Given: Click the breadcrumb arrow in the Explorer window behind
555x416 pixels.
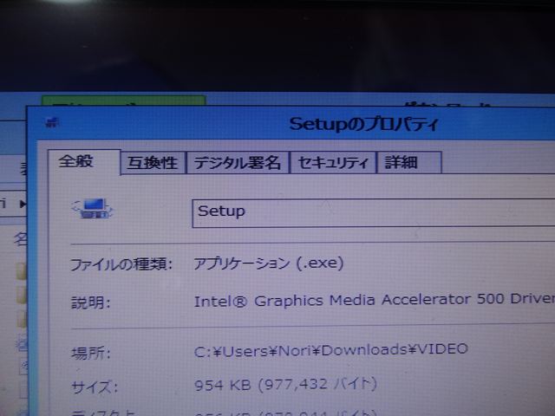Looking at the screenshot, I should tap(23, 205).
